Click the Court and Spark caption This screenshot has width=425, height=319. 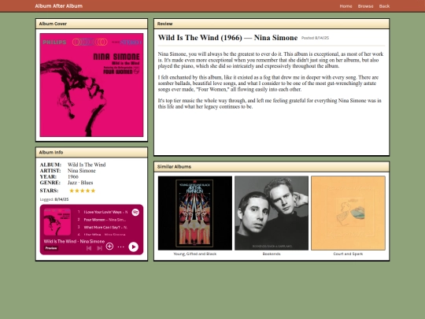(x=348, y=254)
